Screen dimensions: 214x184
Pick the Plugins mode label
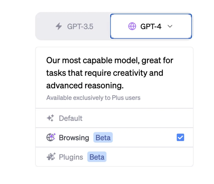71,157
